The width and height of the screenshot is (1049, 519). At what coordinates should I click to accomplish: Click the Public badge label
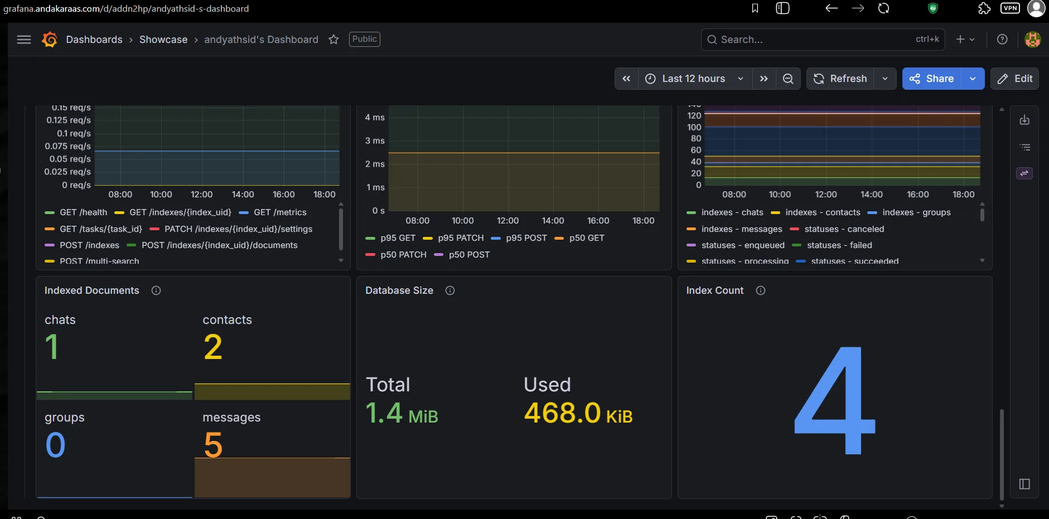pos(365,39)
